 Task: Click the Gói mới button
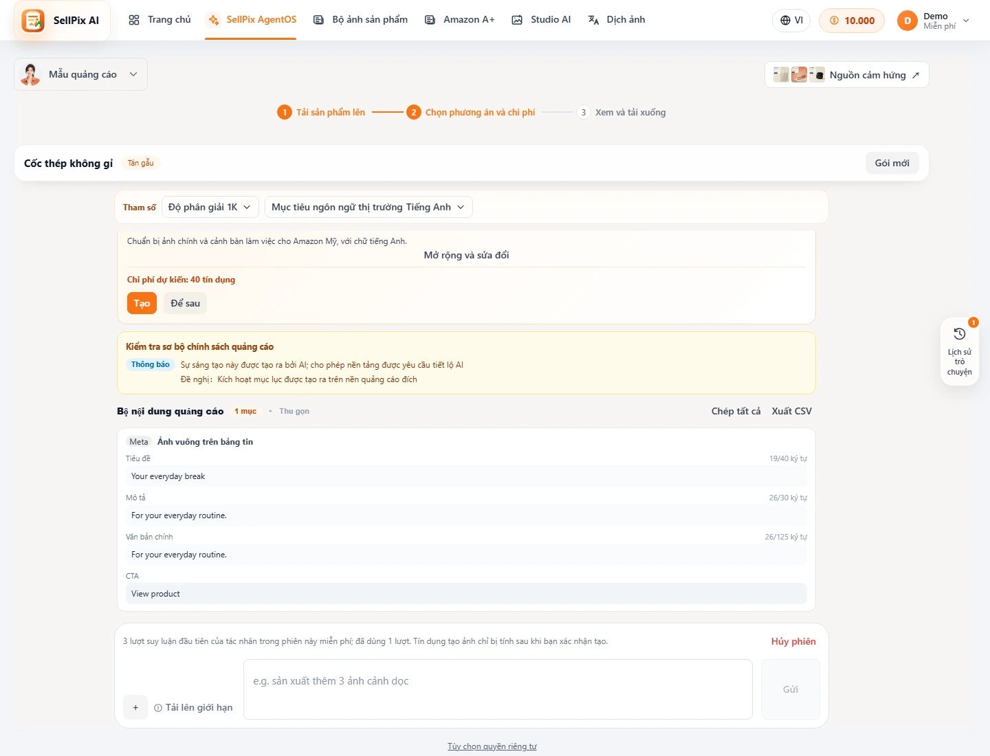892,163
